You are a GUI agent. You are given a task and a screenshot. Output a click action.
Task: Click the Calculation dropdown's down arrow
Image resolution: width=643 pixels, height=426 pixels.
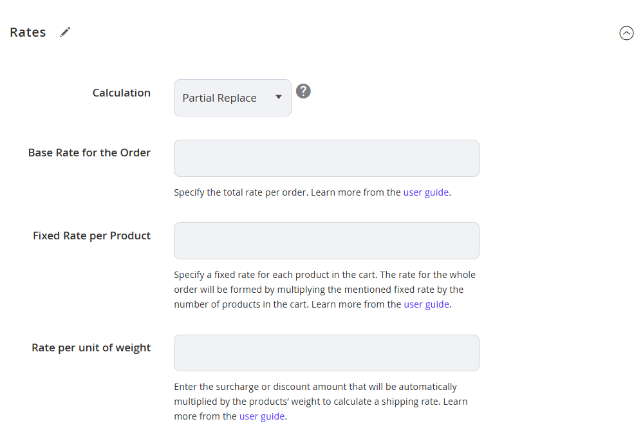coord(279,97)
